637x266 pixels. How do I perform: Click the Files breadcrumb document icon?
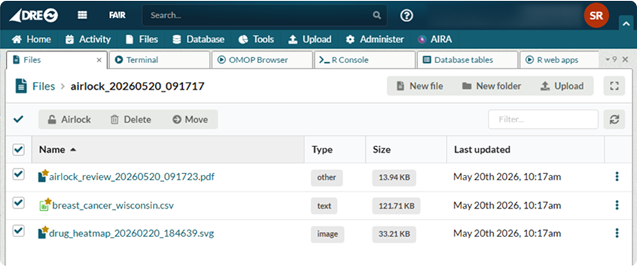[21, 86]
